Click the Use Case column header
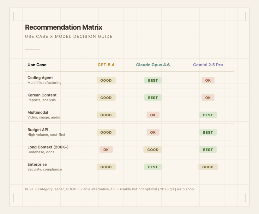This screenshot has height=214, width=259. click(37, 65)
